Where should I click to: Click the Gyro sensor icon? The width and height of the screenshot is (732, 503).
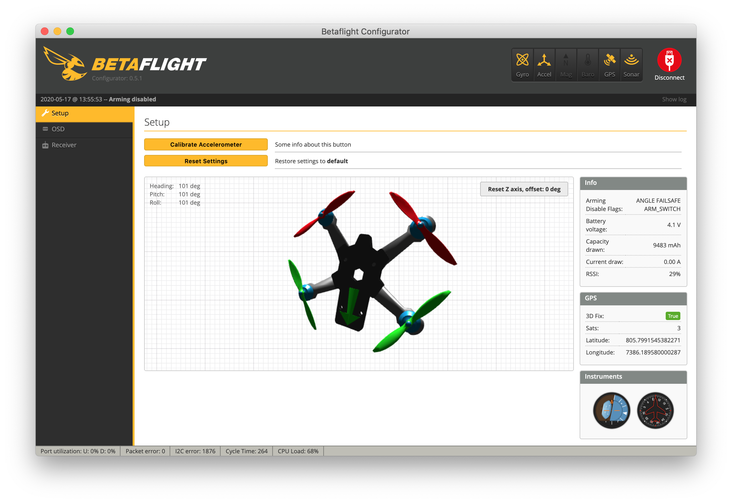522,60
